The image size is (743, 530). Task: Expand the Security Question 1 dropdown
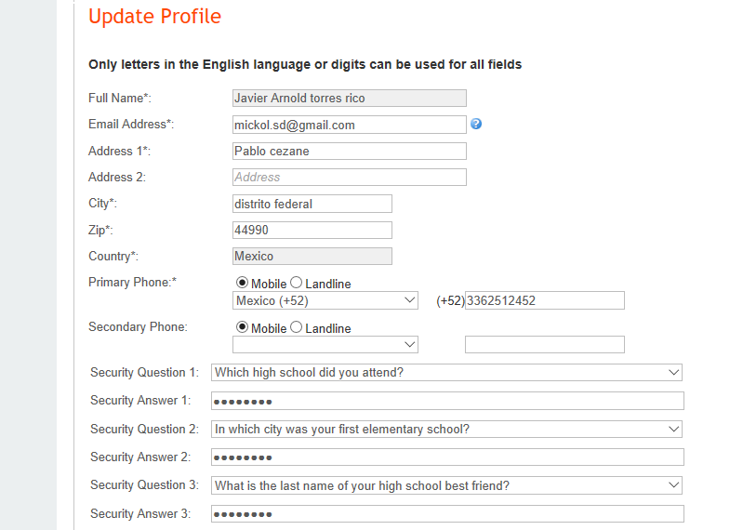click(446, 373)
